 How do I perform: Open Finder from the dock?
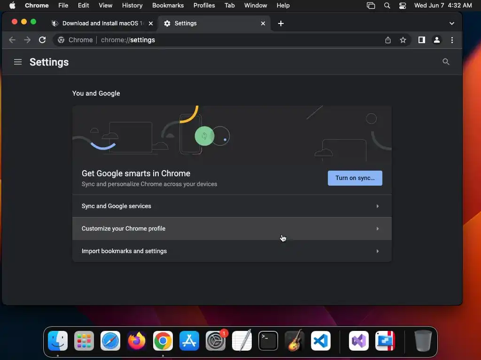coord(58,341)
